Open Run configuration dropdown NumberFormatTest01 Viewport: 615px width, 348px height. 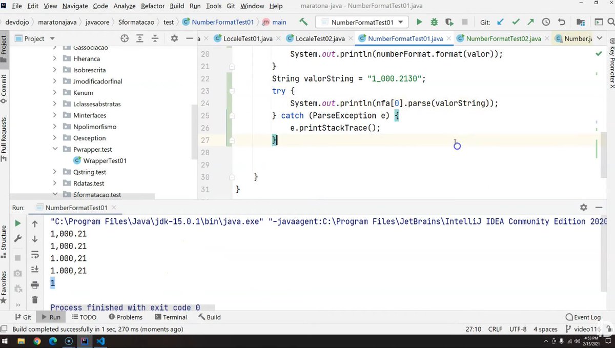(362, 22)
